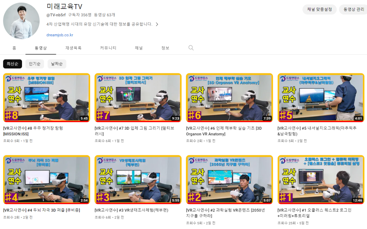Viewport: 367px width, 229px height.
Task: Expand the channel description chevron arrow
Action: [x=157, y=24]
